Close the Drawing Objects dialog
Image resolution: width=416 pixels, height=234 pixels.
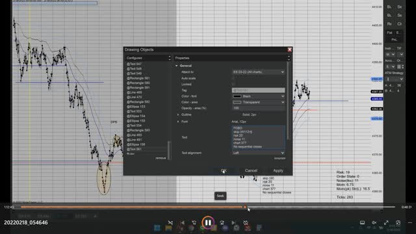(289, 49)
